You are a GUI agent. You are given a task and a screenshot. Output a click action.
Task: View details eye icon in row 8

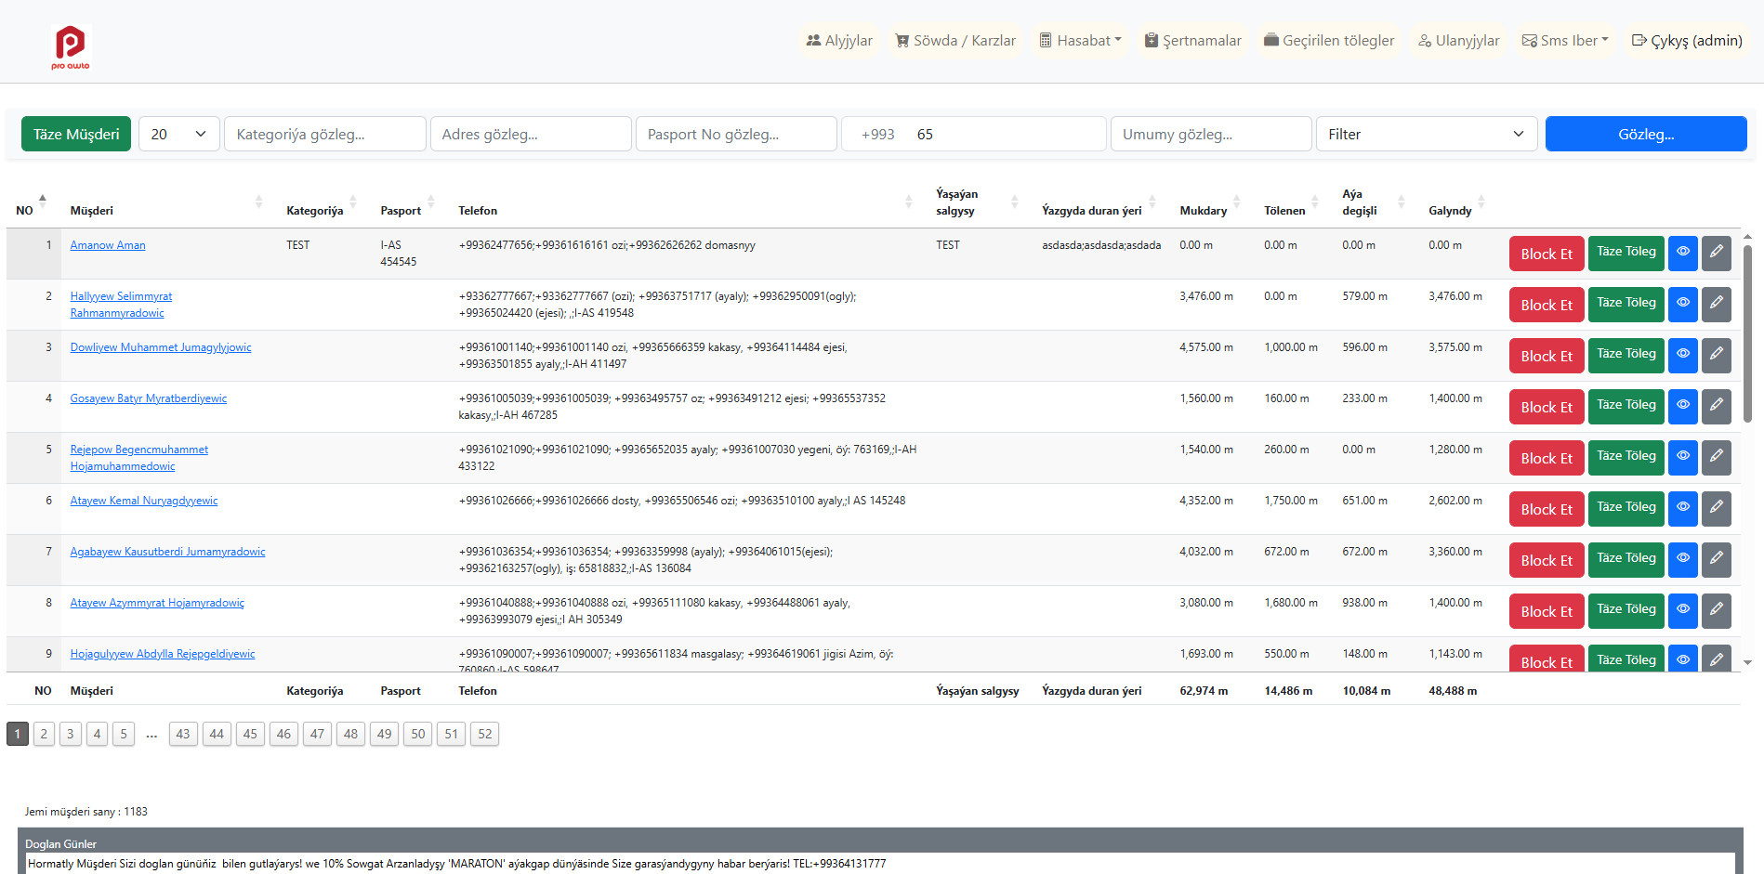click(x=1682, y=610)
